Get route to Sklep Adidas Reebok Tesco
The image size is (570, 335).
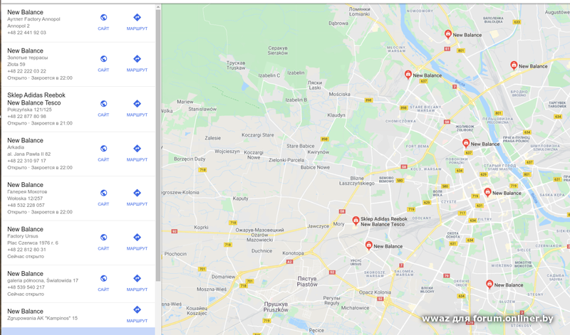click(x=137, y=104)
